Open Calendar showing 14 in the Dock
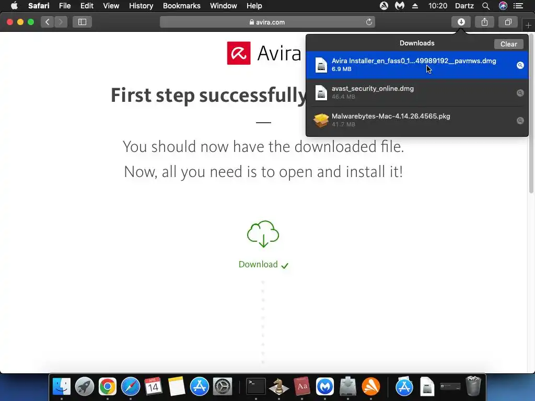This screenshot has width=535, height=401. coord(153,386)
